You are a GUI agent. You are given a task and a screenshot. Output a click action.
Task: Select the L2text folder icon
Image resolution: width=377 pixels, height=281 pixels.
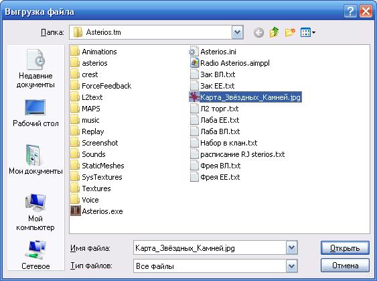[75, 97]
